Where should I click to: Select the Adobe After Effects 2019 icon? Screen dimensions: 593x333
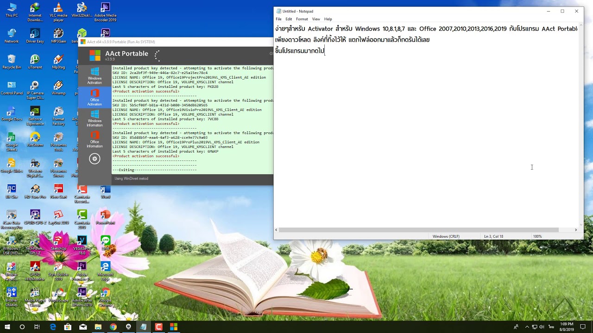[x=82, y=297]
